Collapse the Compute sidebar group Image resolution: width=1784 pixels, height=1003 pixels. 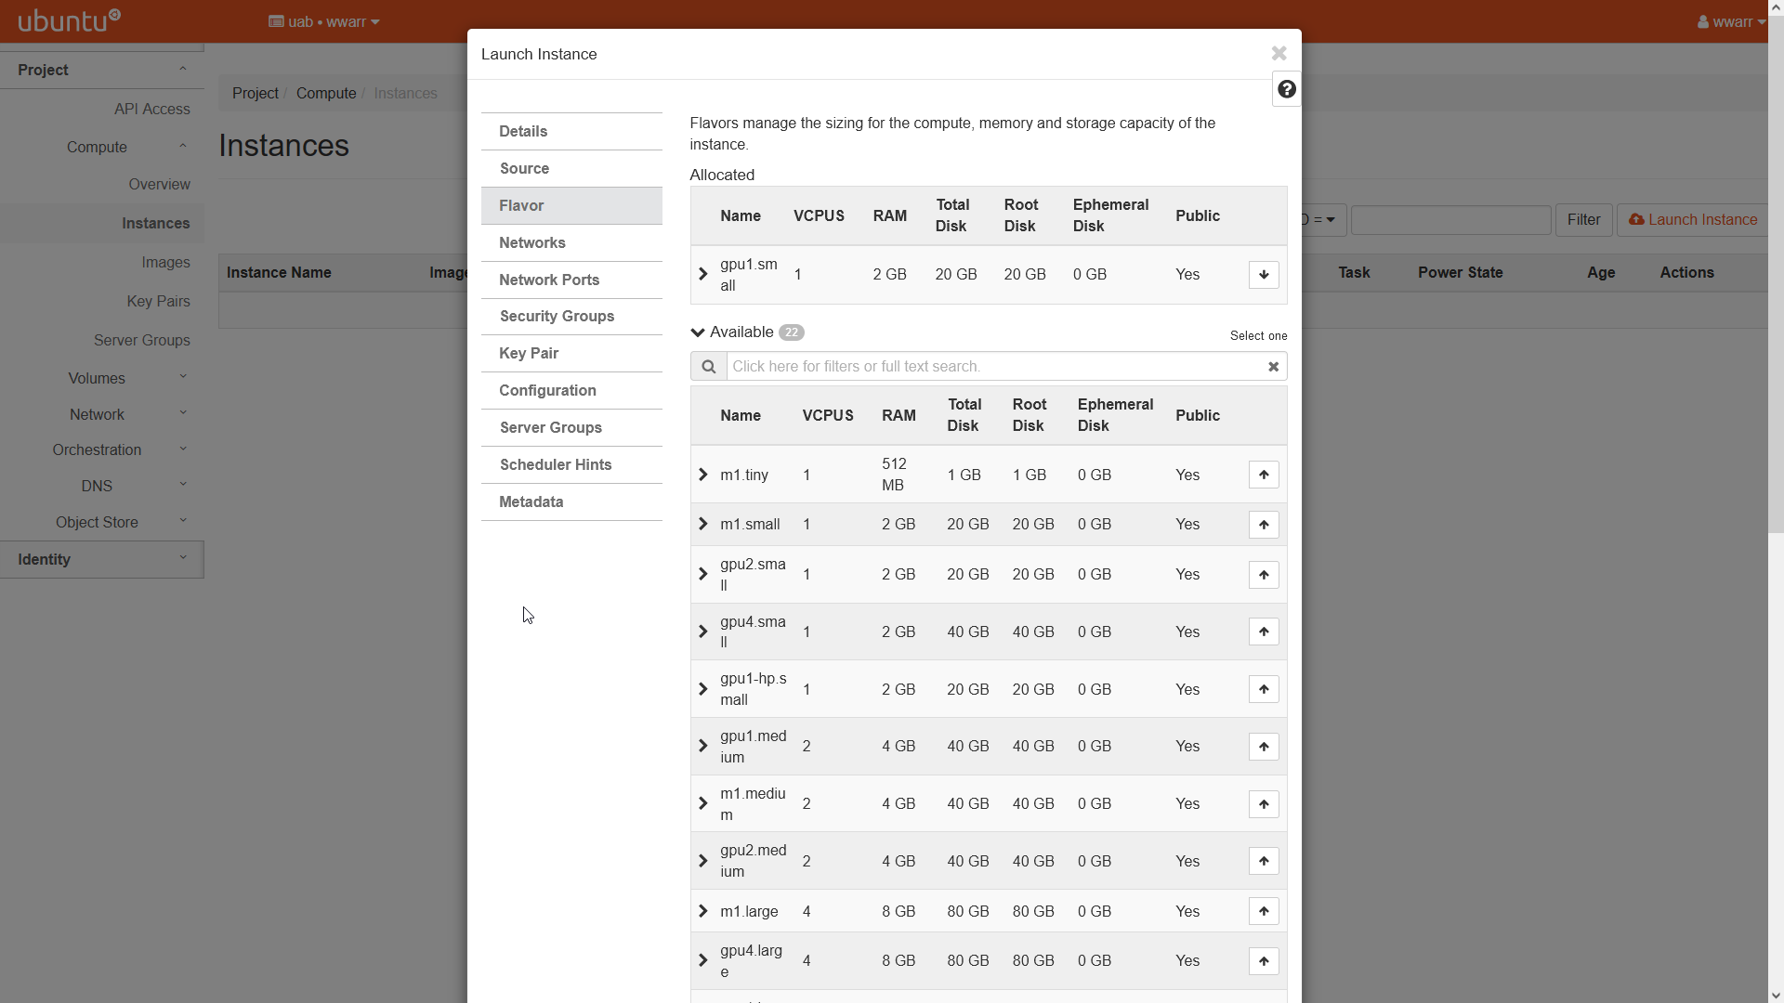pyautogui.click(x=102, y=147)
